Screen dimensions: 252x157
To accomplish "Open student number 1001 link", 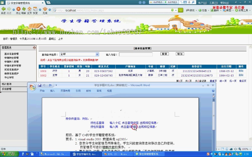I will pyautogui.click(x=43, y=71).
